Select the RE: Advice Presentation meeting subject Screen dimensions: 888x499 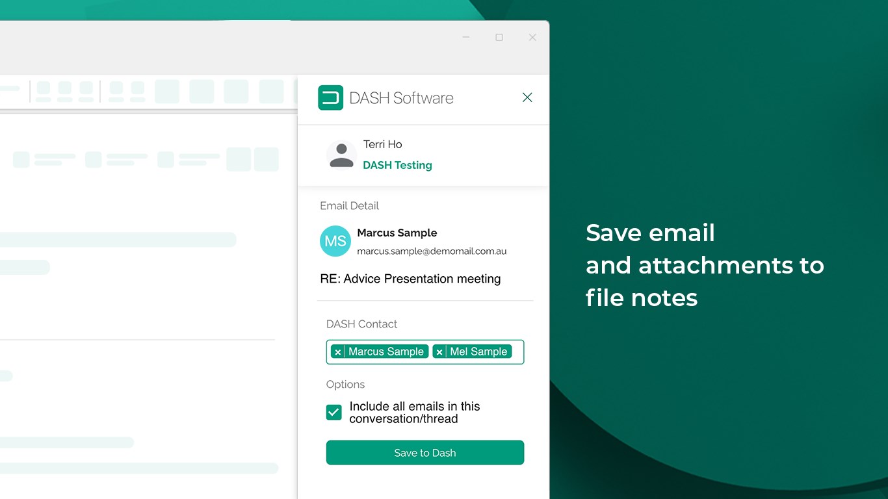(410, 279)
